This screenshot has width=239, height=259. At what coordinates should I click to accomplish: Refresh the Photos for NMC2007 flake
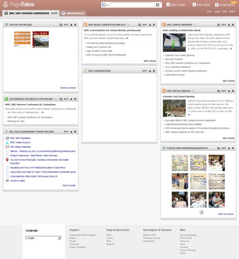point(61,24)
